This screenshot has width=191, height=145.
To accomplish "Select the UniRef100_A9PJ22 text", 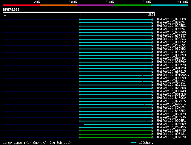I will (x=171, y=52).
